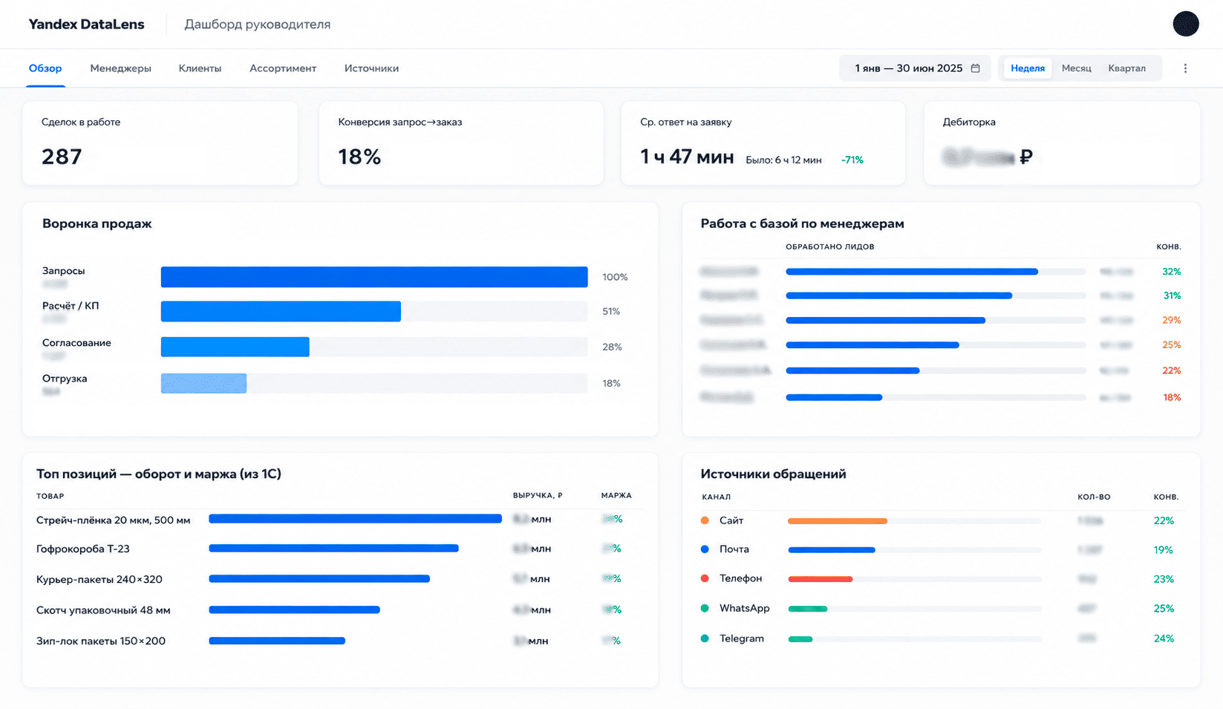Click the КАНАЛ column header

point(716,497)
